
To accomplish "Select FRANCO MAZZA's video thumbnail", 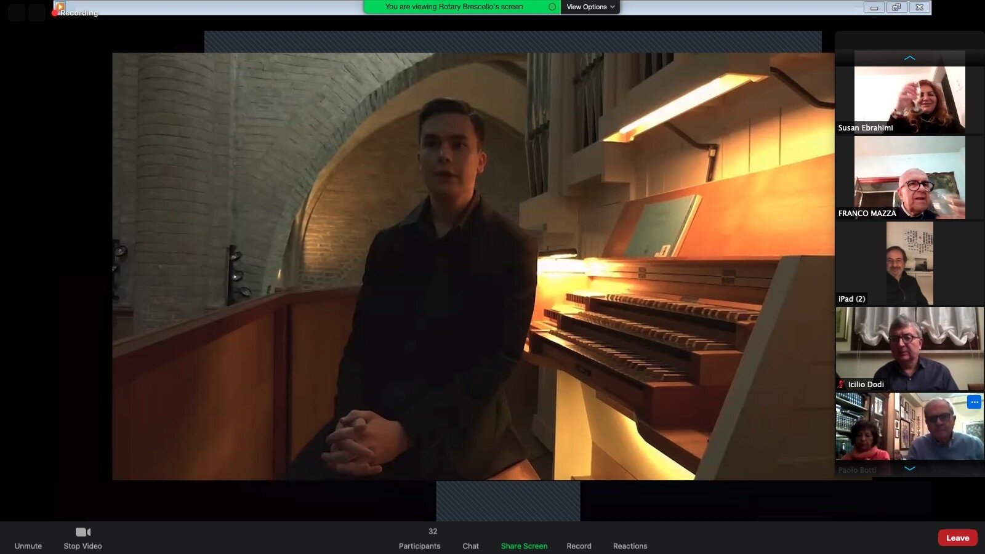I will [x=909, y=178].
